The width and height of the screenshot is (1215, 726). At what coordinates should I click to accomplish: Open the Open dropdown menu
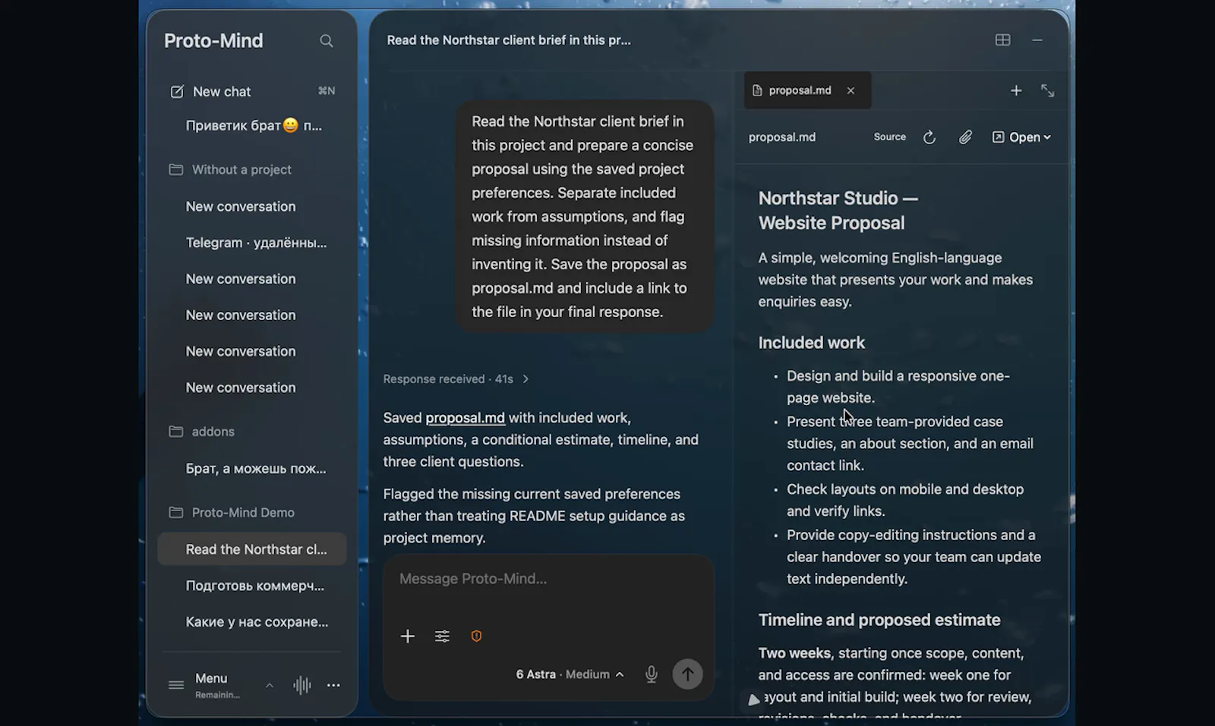pos(1021,137)
